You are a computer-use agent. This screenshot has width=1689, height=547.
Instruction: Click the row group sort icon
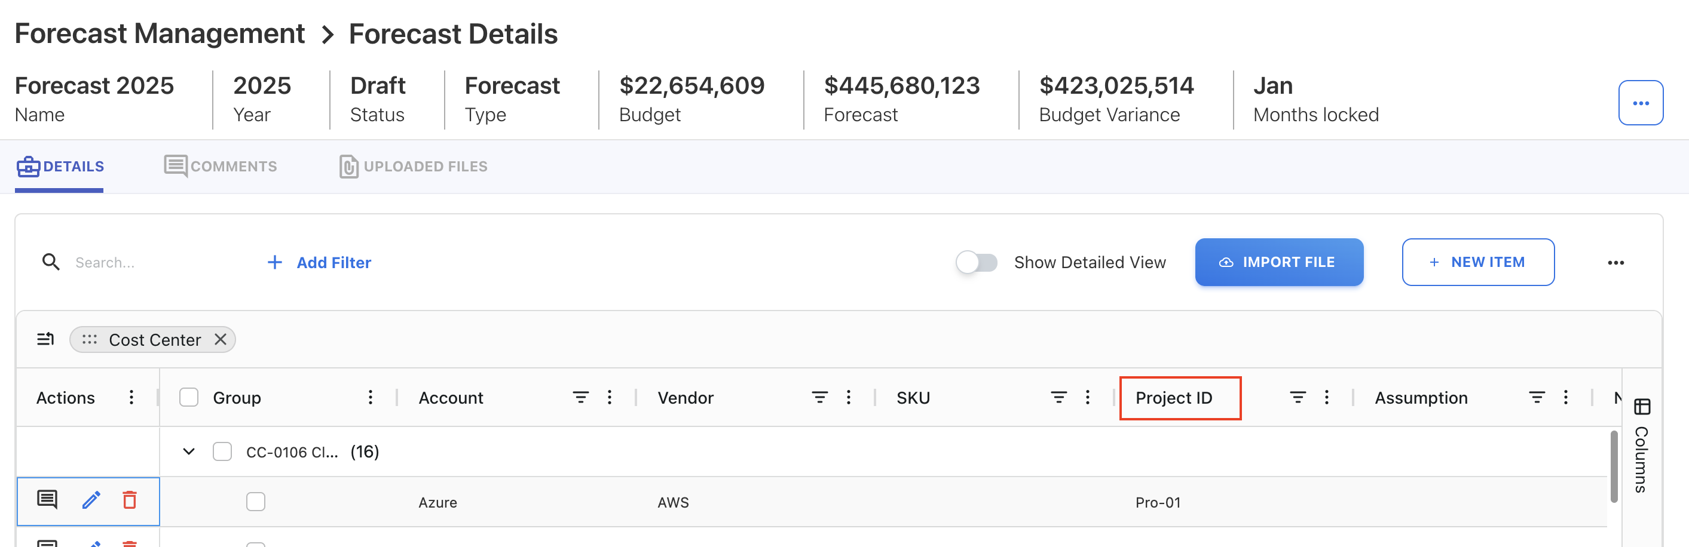[x=45, y=339]
